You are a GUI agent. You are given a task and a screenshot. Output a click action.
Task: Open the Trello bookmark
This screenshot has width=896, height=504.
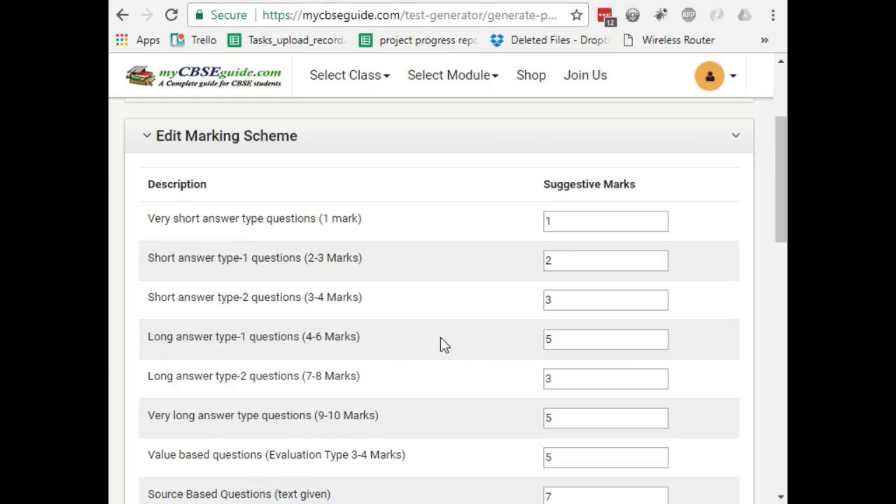[x=194, y=40]
